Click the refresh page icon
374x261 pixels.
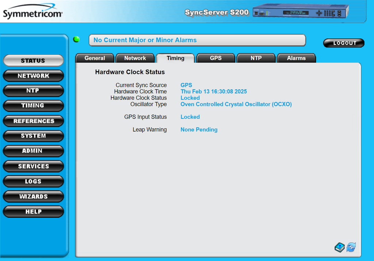351,247
